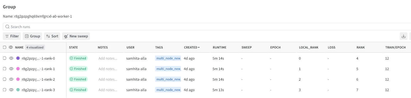Screen dimensions: 411x98
Task: Open the Filter options
Action: click(12, 36)
